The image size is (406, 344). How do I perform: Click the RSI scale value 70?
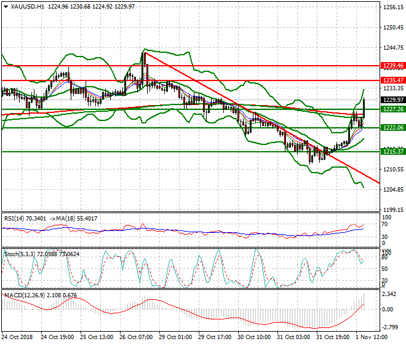pos(384,224)
